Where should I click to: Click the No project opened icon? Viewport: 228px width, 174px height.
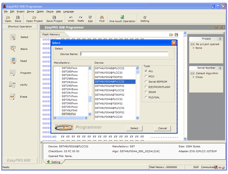point(192,44)
